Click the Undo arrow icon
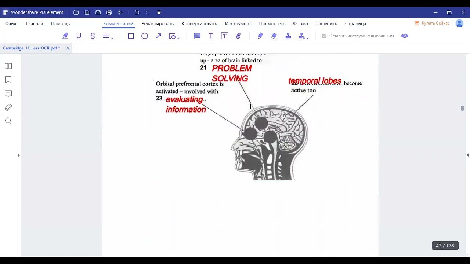470x264 pixels. coord(137,12)
